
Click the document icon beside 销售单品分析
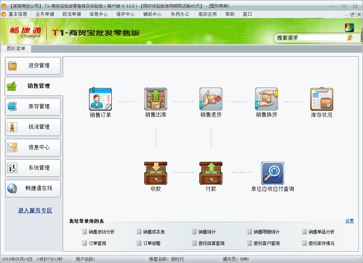(305, 232)
